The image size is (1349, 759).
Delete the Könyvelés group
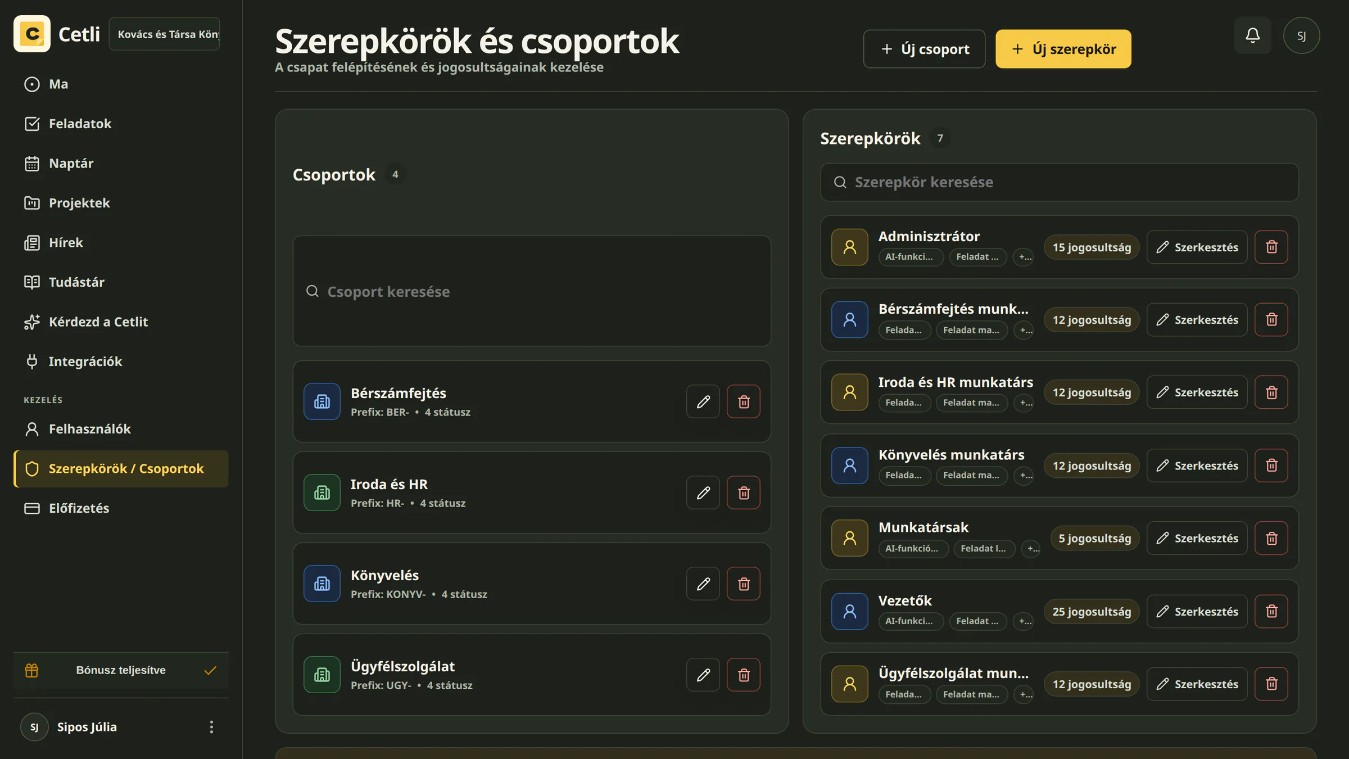point(744,584)
